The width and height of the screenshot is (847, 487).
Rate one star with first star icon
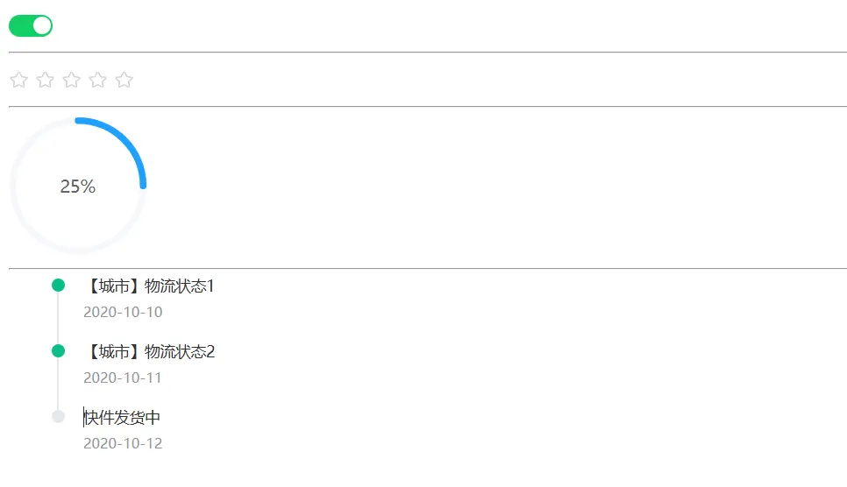19,80
